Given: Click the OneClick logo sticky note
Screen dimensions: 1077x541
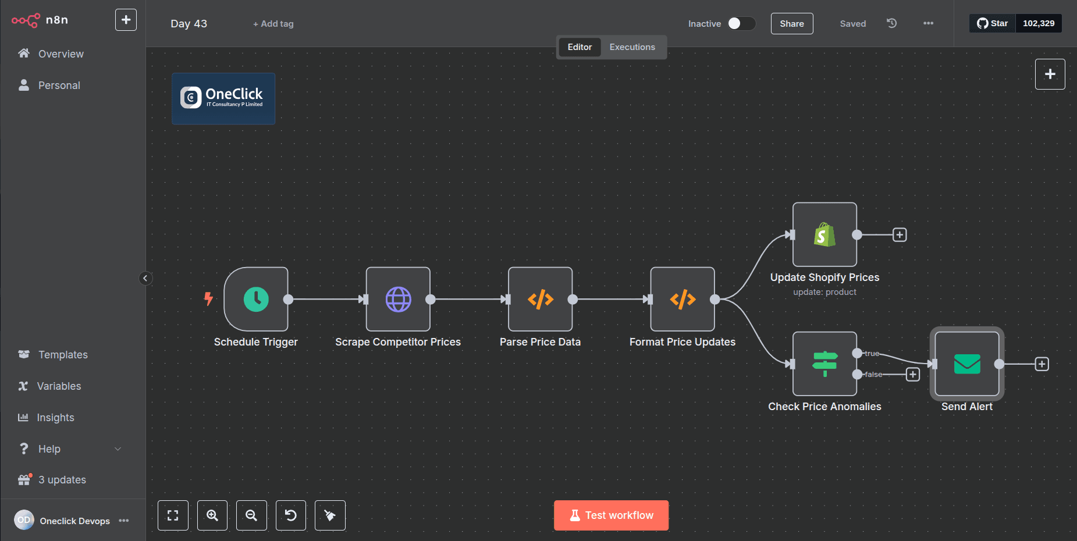Looking at the screenshot, I should point(223,98).
